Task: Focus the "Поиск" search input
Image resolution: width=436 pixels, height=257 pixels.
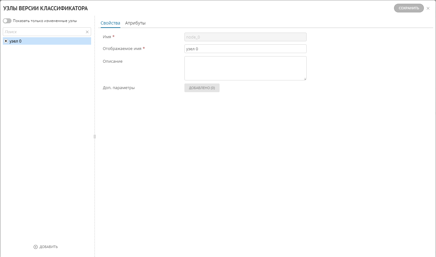Action: 44,32
